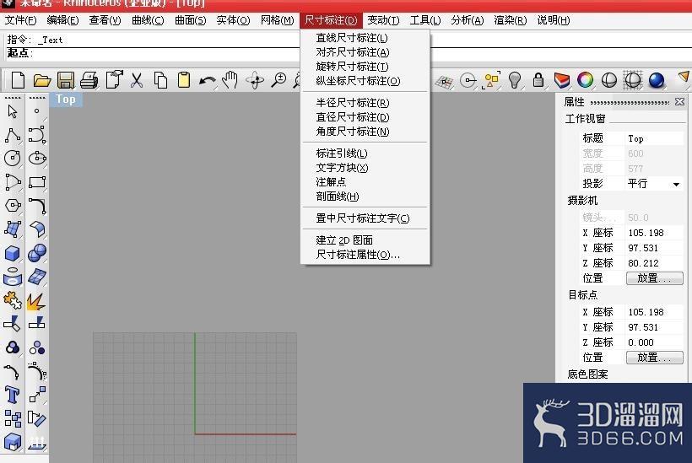Click the padlock lock objects icon
This screenshot has height=463, width=692.
click(538, 80)
